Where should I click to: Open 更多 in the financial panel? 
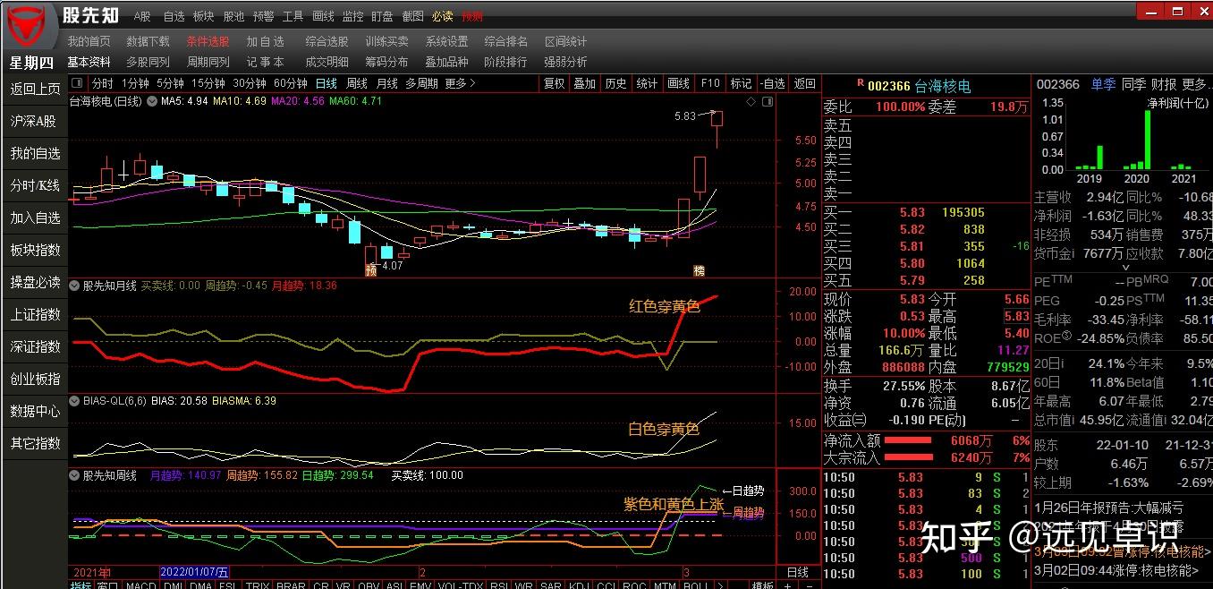[x=1197, y=84]
